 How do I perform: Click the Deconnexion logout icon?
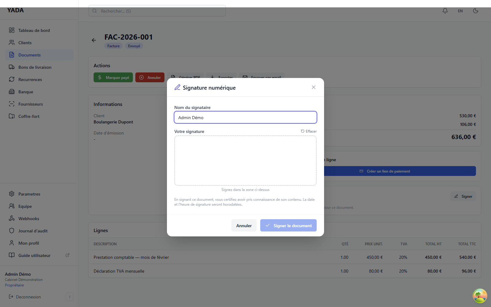11,297
